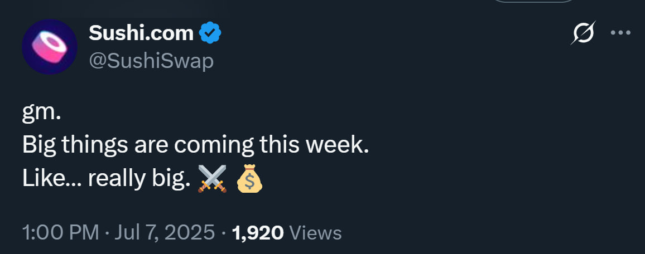The width and height of the screenshot is (645, 254).
Task: Click the "Big things are coming" text
Action: coord(139,146)
